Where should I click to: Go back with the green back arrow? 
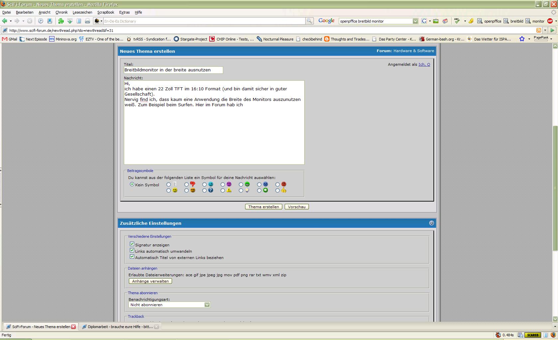(5, 21)
